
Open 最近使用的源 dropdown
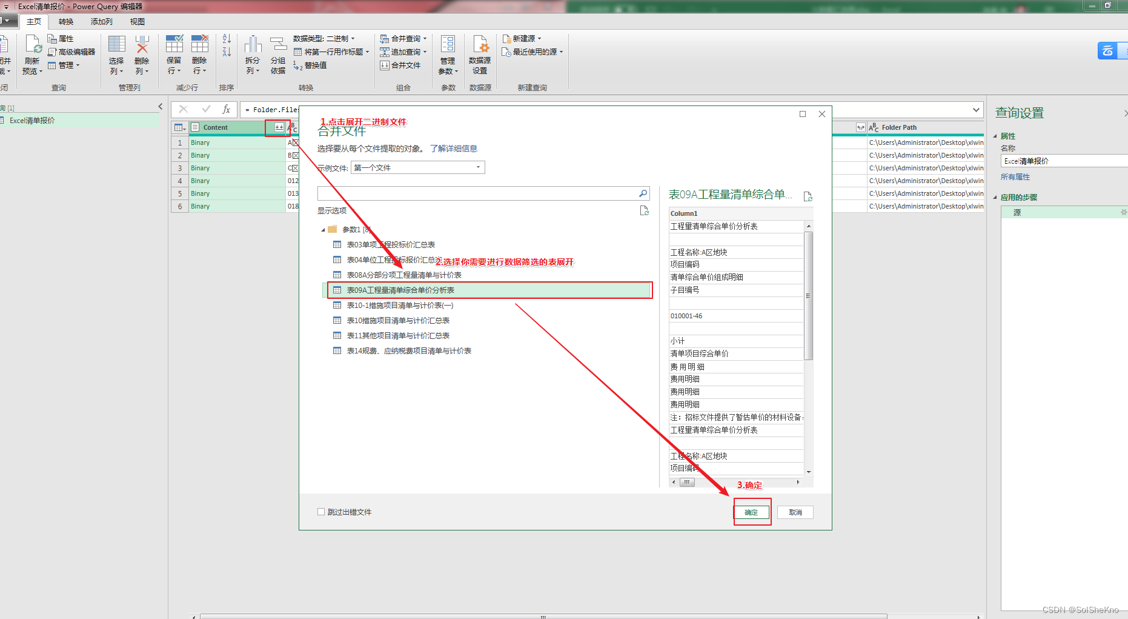click(x=532, y=52)
